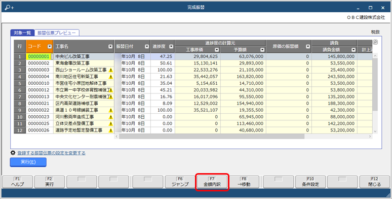Click code cell 00000021
The width and height of the screenshot is (392, 199).
point(40,104)
